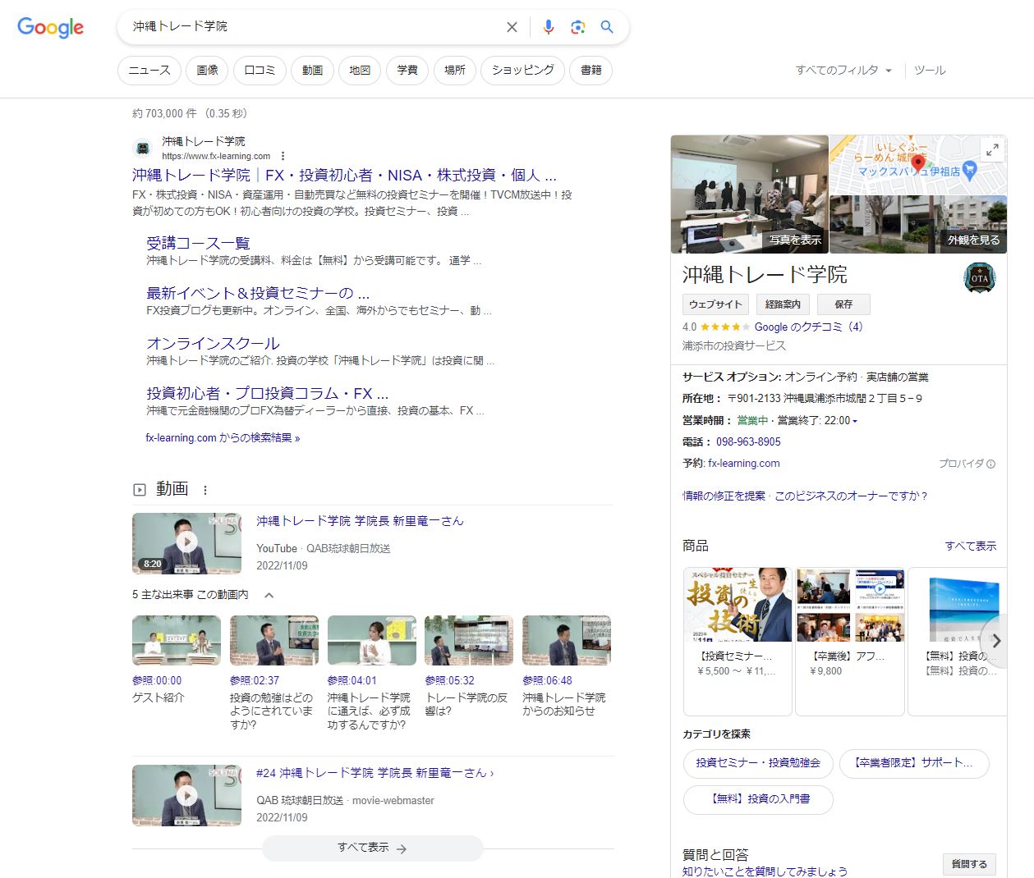Open fx-learning.com からの検索結果 link
The width and height of the screenshot is (1034, 878).
(x=223, y=438)
